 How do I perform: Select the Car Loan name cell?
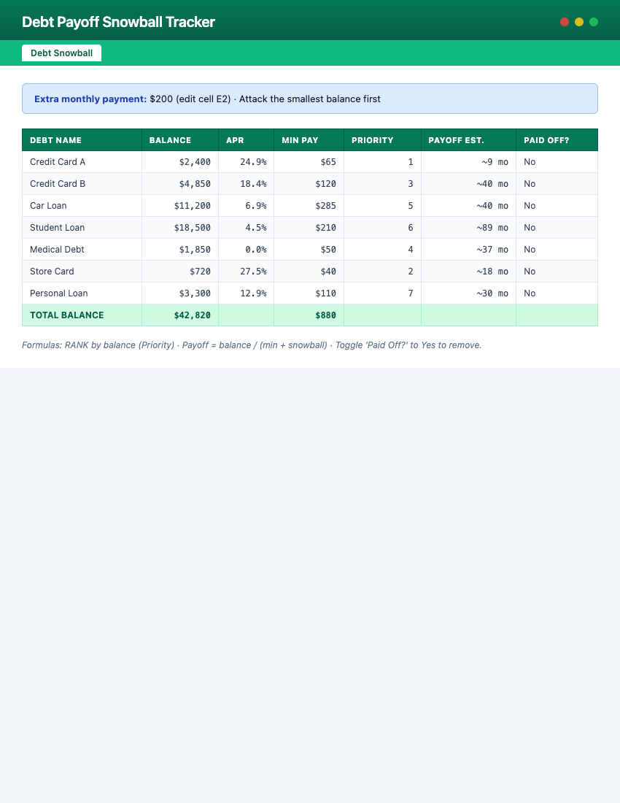point(82,206)
